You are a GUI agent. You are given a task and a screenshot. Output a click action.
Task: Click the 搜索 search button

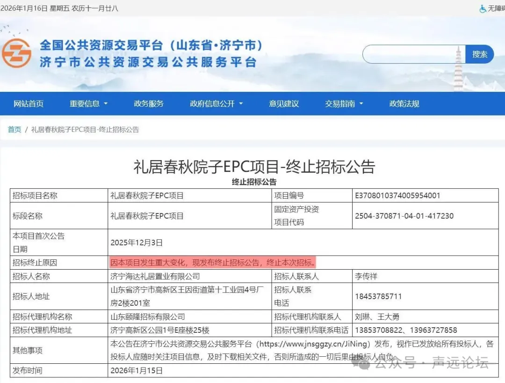tap(480, 54)
